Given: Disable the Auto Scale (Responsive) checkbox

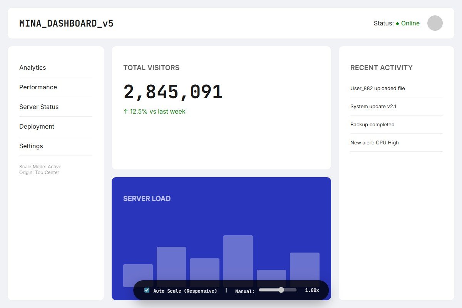Looking at the screenshot, I should tap(147, 290).
